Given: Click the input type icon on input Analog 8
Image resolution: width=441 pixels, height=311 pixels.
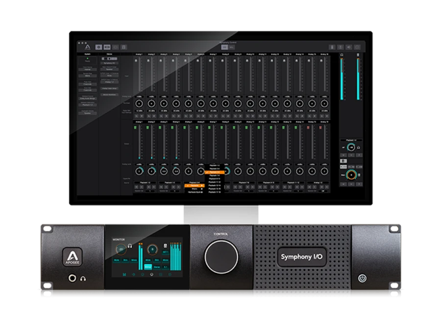Looking at the screenshot, I should pos(222,60).
